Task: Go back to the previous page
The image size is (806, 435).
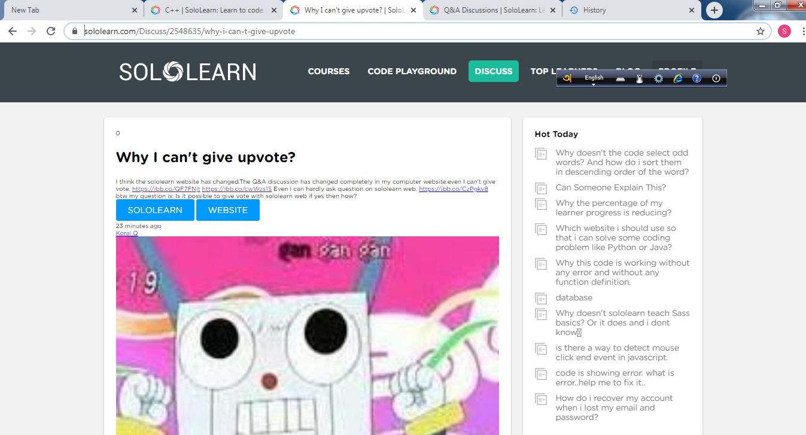Action: pyautogui.click(x=13, y=31)
